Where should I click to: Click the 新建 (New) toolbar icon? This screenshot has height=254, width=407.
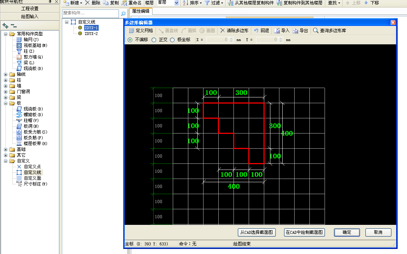click(x=66, y=3)
